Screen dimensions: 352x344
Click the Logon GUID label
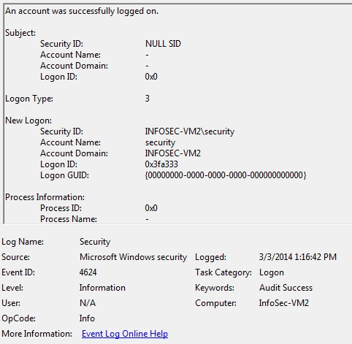[64, 175]
